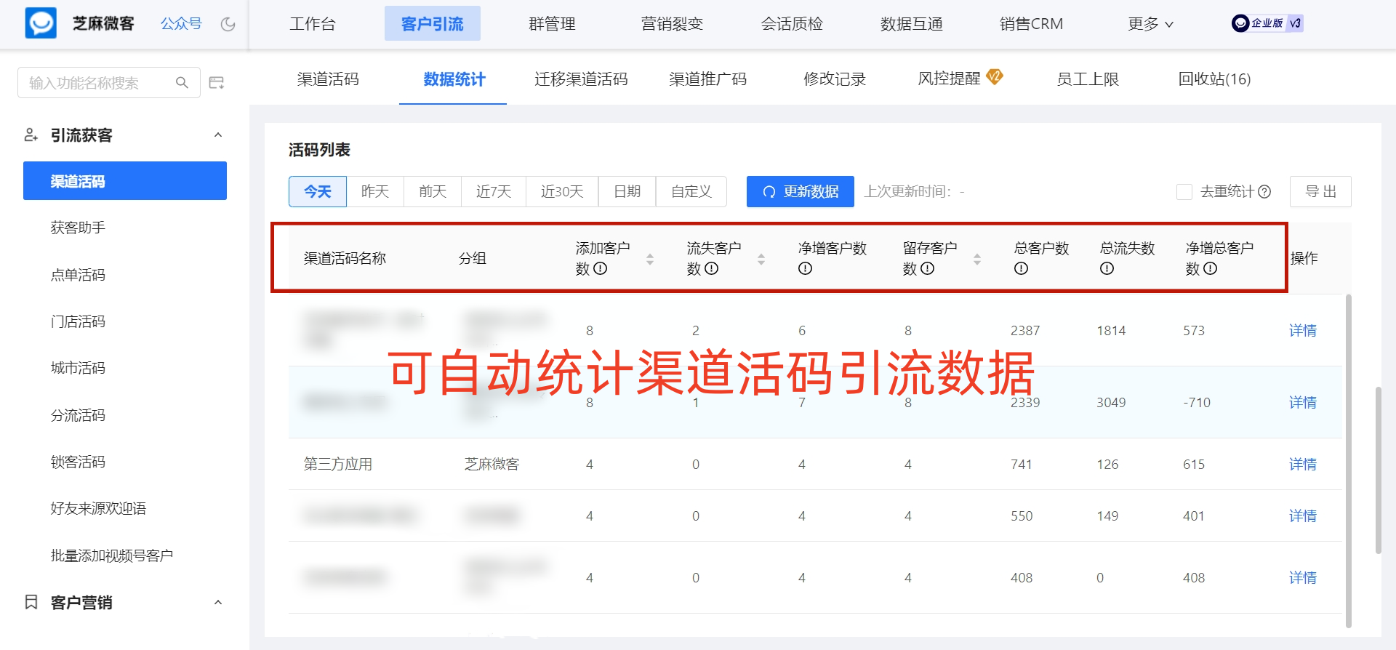Select the 近7天 date filter
The image size is (1396, 650).
coord(494,191)
